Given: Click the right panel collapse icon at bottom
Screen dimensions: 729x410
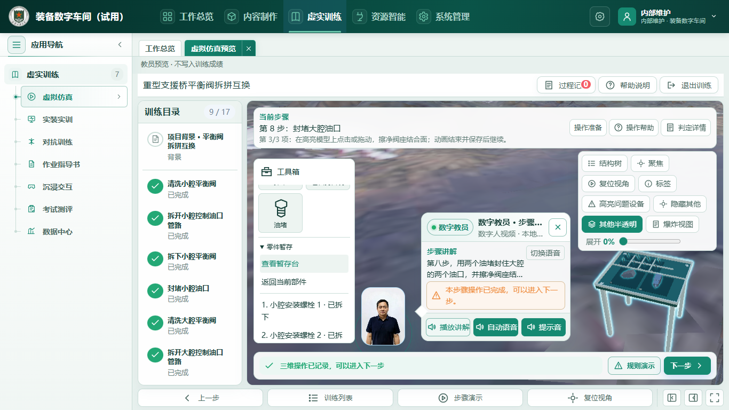Looking at the screenshot, I should [693, 398].
